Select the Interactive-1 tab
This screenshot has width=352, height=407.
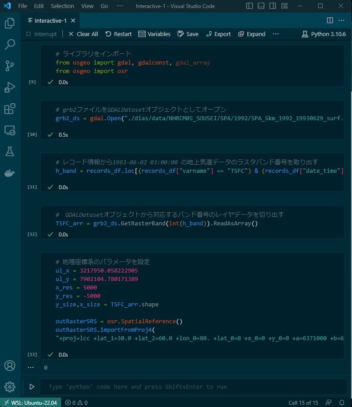[x=51, y=20]
